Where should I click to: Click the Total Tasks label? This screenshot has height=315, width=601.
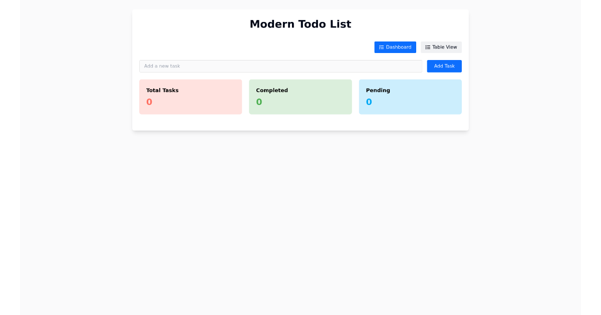click(162, 90)
